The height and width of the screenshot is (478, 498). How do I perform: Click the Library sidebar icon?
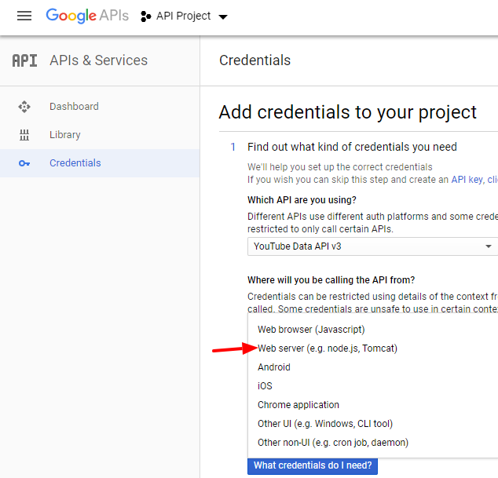pyautogui.click(x=24, y=135)
